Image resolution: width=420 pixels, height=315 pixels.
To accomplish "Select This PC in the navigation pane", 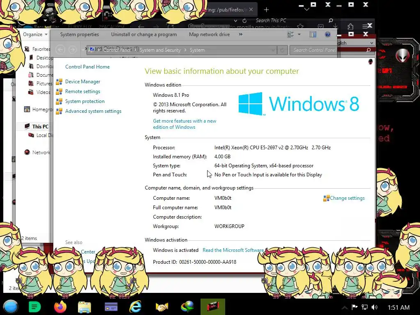I will pyautogui.click(x=40, y=126).
